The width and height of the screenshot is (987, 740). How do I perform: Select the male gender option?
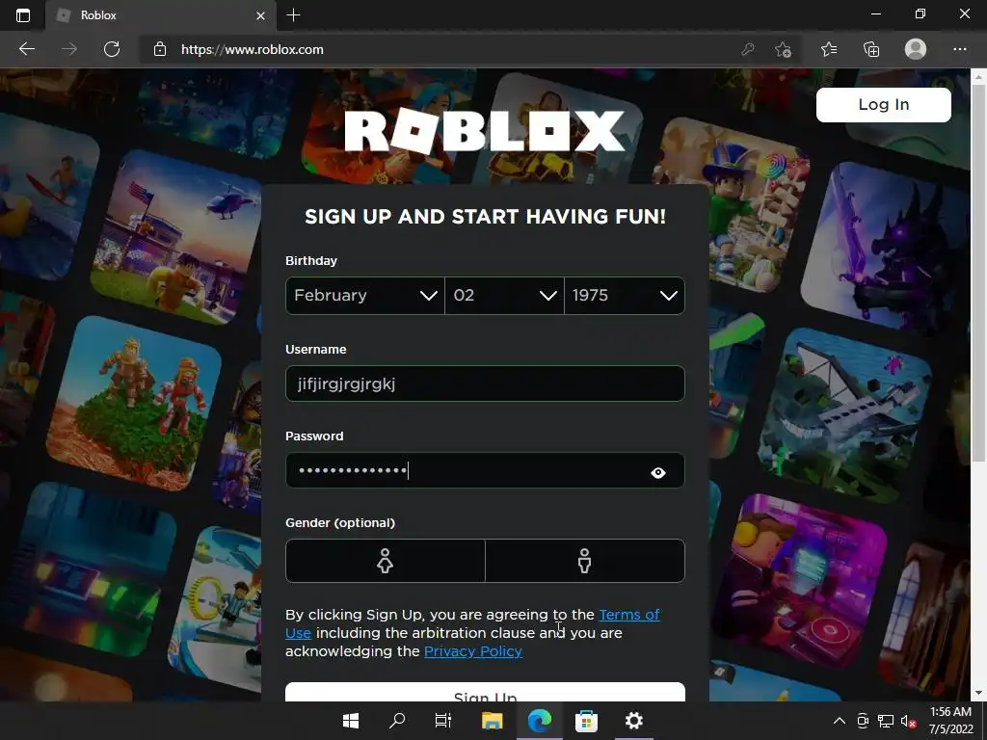[x=585, y=561]
